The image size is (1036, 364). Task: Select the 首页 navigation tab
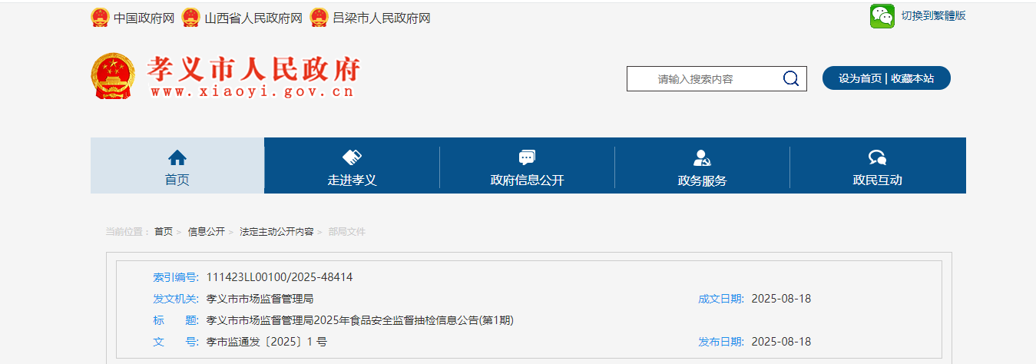click(x=177, y=165)
